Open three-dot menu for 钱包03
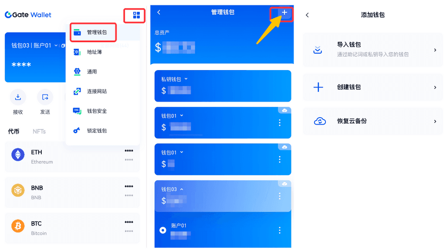Image resolution: width=446 pixels, height=250 pixels. click(x=280, y=196)
